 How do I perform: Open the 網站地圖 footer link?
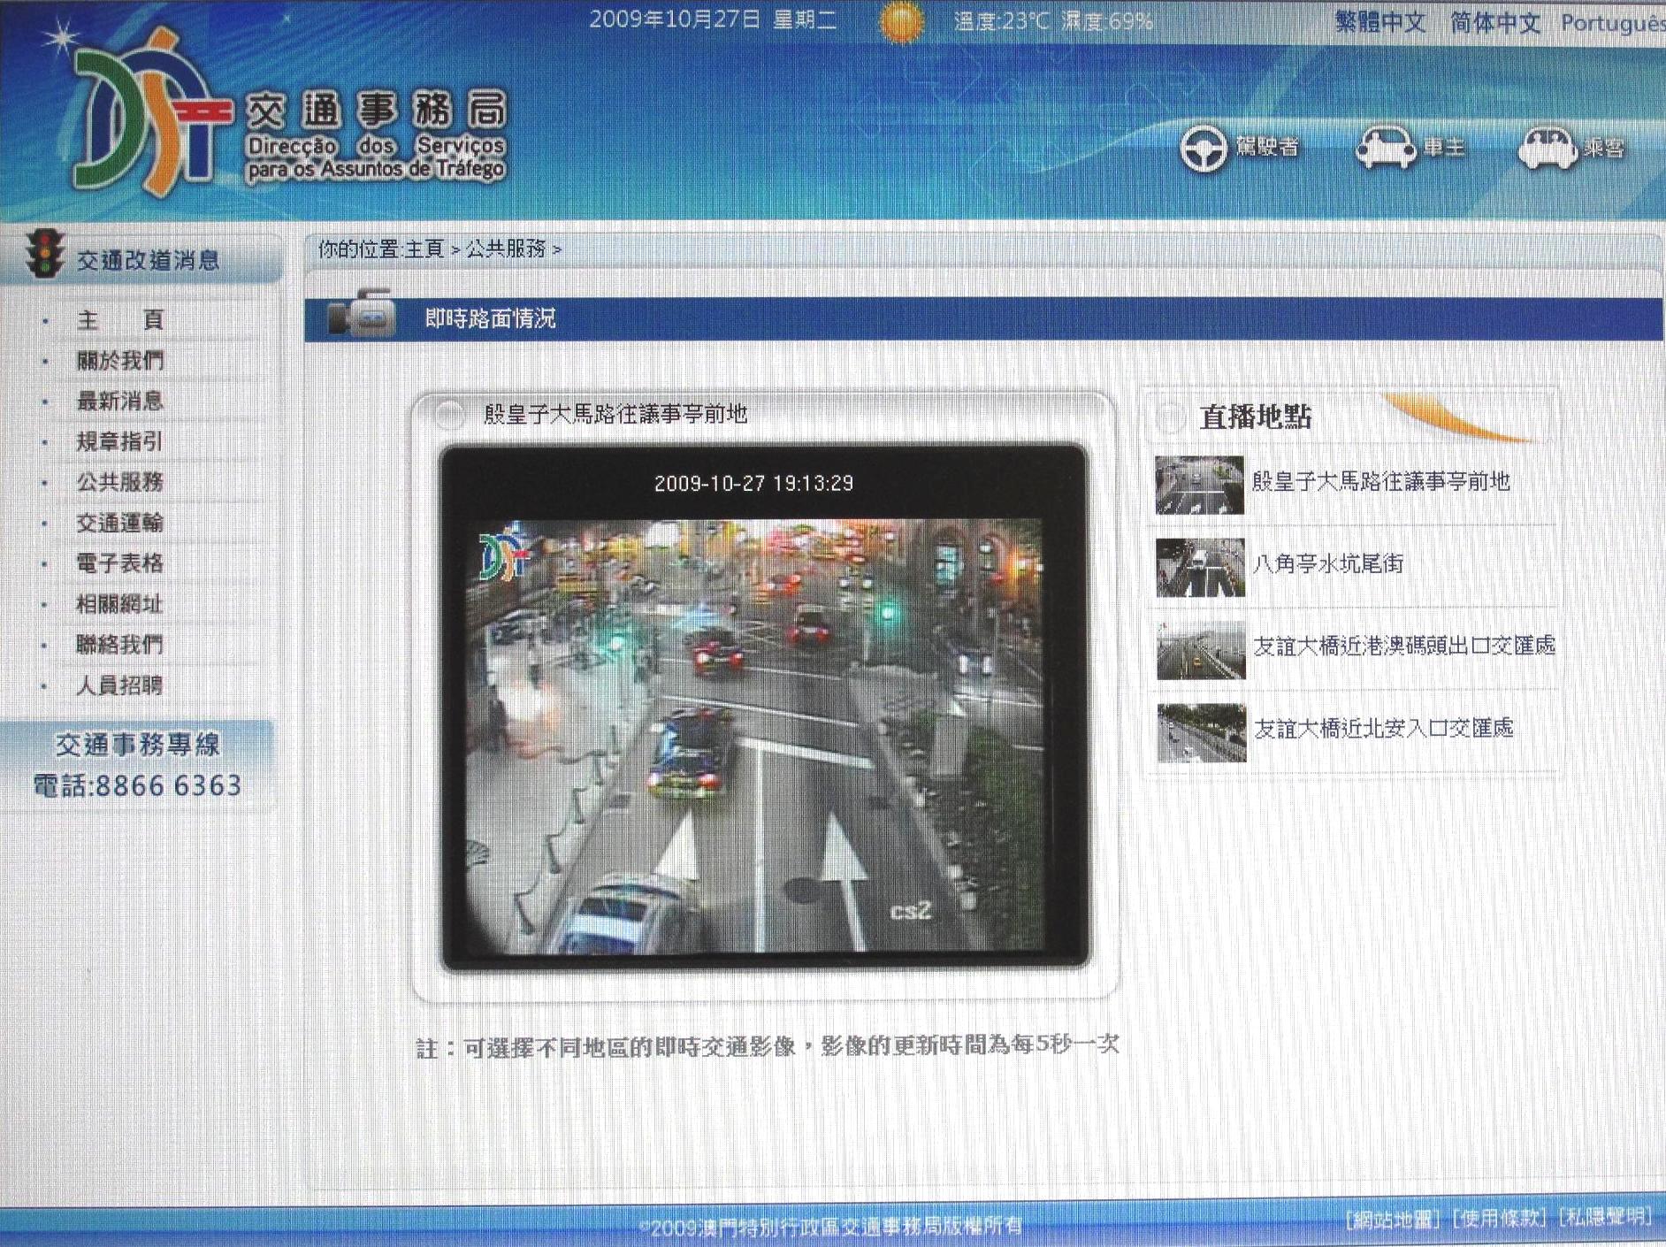[1393, 1219]
